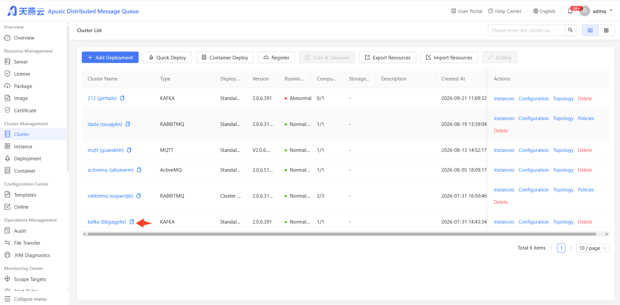Click the Container Deploy button
This screenshot has width=620, height=305.
click(225, 57)
